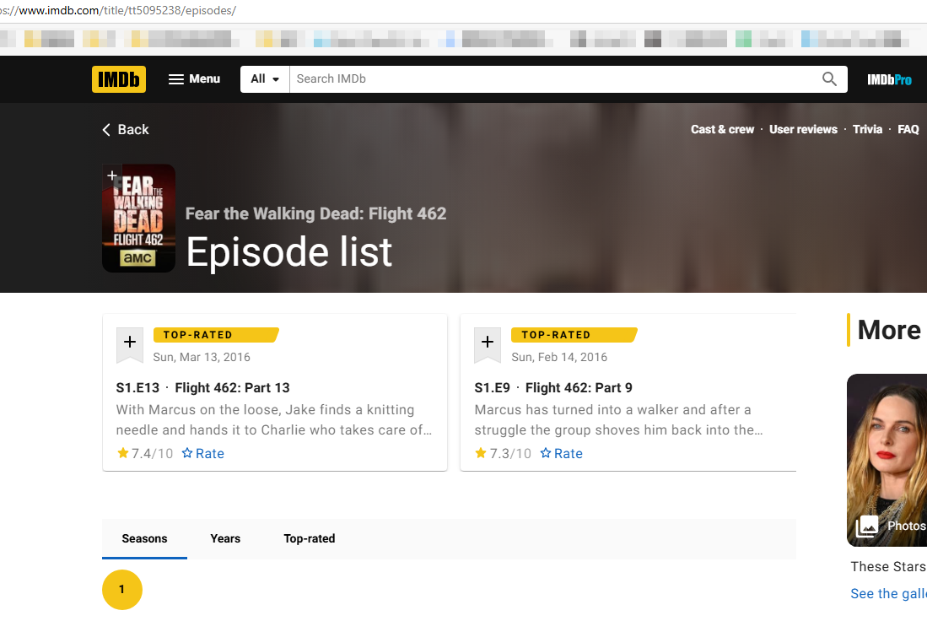Open the FAQ link
Viewport: 927px width, 621px height.
(908, 130)
